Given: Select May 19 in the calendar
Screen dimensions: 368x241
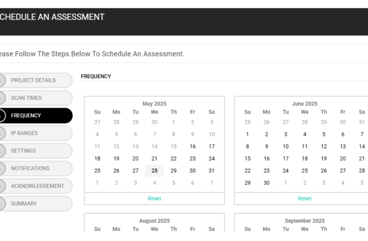Looking at the screenshot, I should tap(116, 159).
